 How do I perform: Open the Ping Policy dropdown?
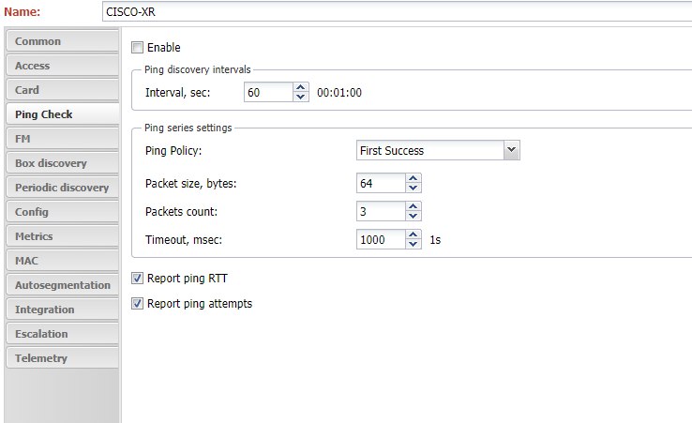[511, 150]
